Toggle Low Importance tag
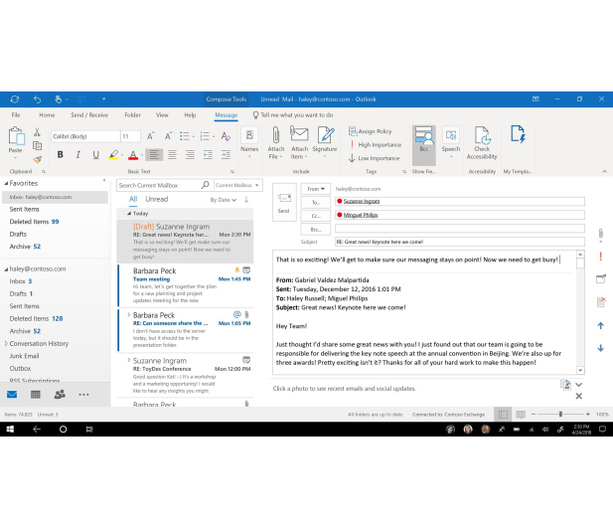The height and width of the screenshot is (527, 613). tap(375, 158)
